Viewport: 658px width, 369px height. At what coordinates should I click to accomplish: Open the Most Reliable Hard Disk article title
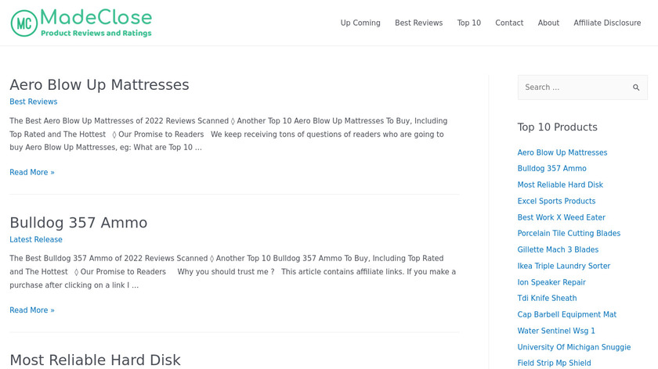pos(95,360)
